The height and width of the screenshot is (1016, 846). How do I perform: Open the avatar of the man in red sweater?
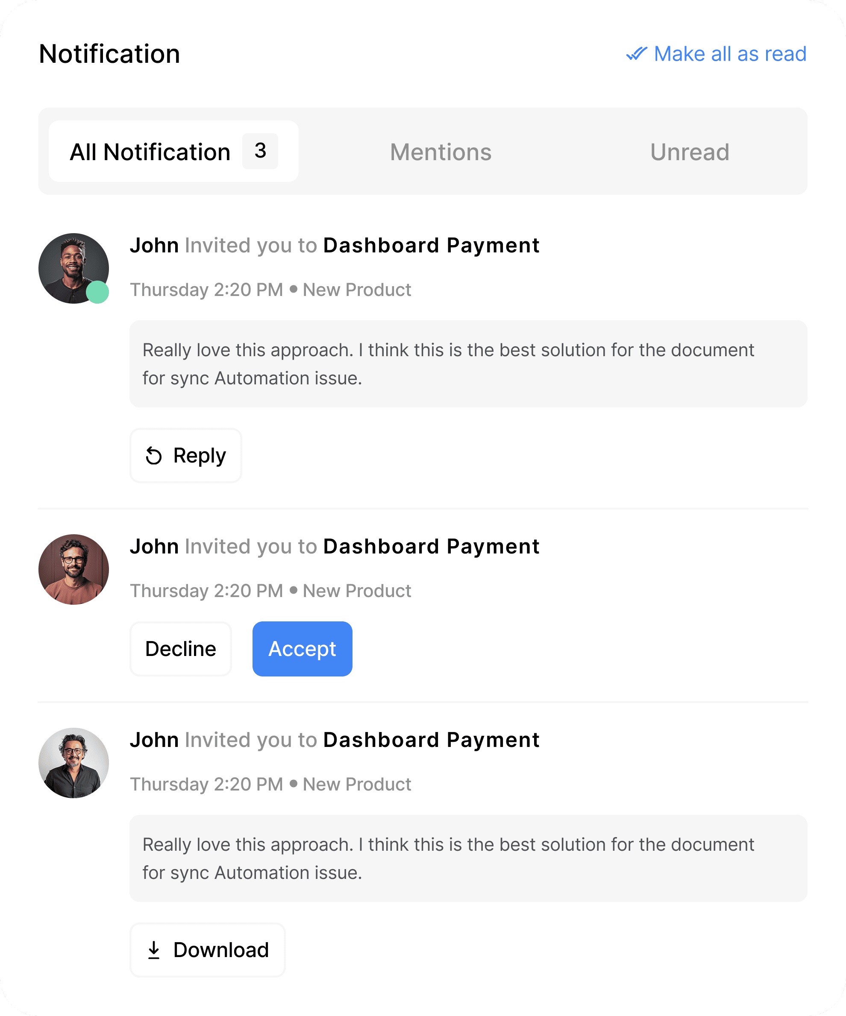(73, 569)
